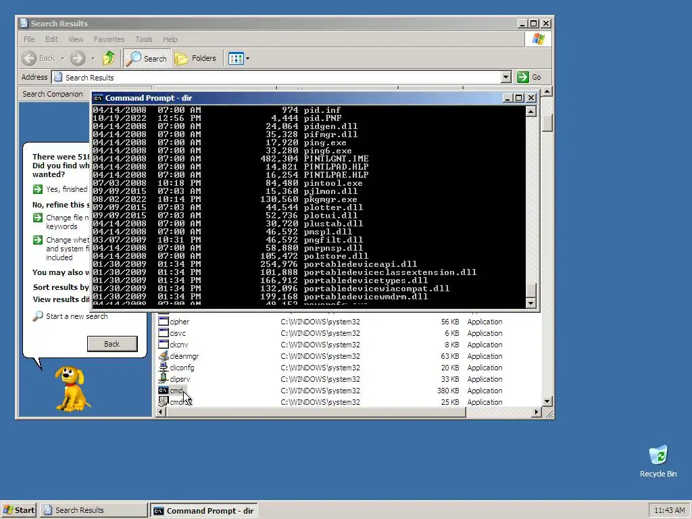Click Command Prompt vertical scrollbar thumb
This screenshot has height=519, width=692.
coord(531,290)
